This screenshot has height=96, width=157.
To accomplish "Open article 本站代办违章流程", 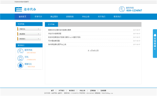I will (55, 34).
